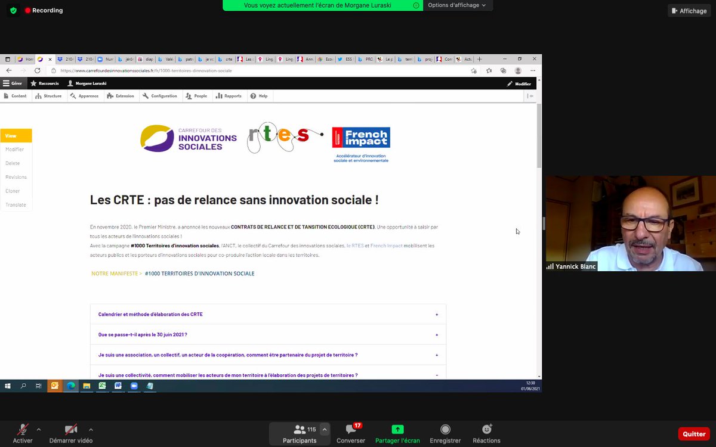Open the Apparence admin menu

tap(84, 96)
